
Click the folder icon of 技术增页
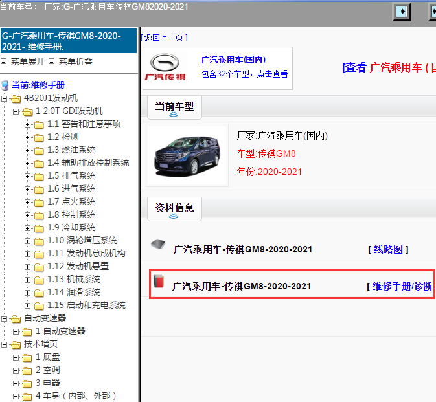pyautogui.click(x=16, y=345)
